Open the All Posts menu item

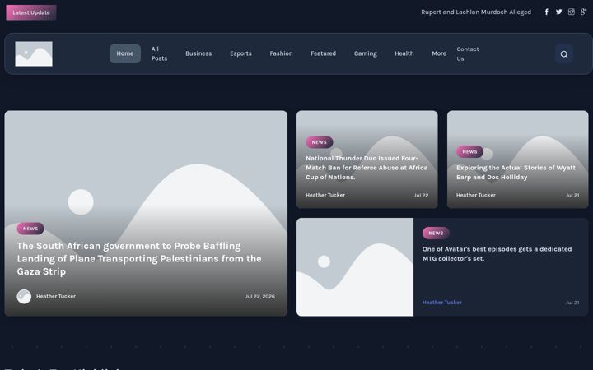pyautogui.click(x=159, y=53)
